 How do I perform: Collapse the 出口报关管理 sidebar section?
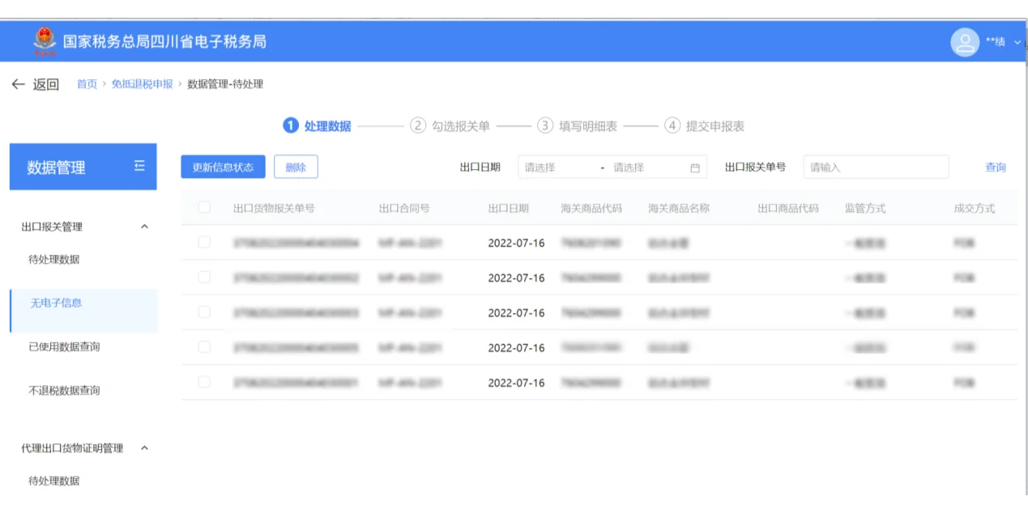pos(143,227)
